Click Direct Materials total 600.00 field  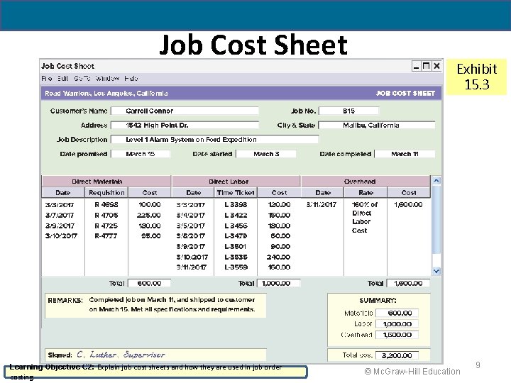click(149, 283)
